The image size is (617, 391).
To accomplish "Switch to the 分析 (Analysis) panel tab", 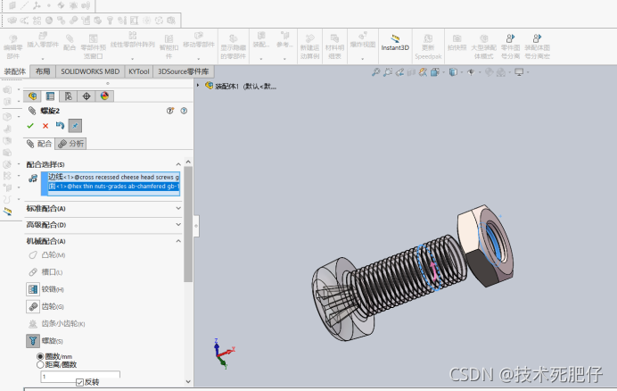I will 70,144.
